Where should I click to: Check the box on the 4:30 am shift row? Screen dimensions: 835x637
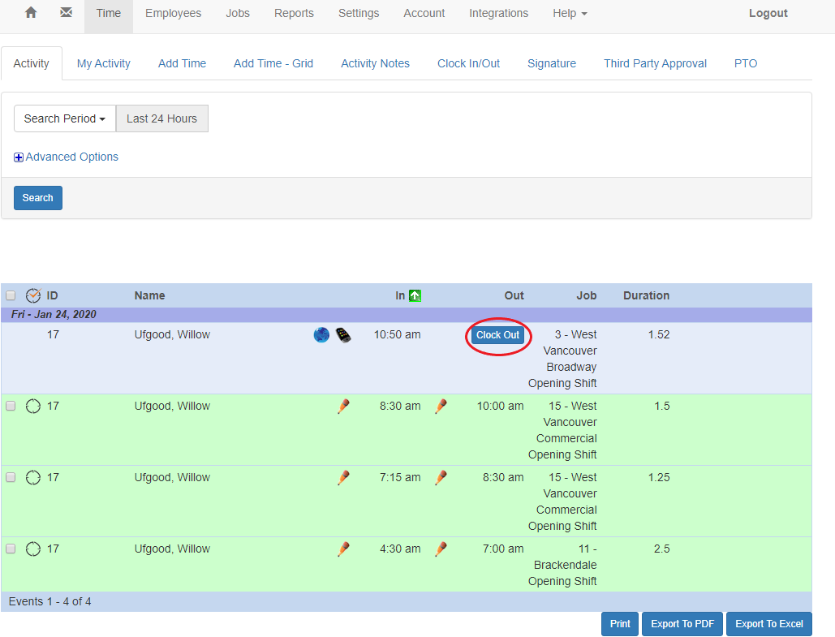[x=11, y=549]
